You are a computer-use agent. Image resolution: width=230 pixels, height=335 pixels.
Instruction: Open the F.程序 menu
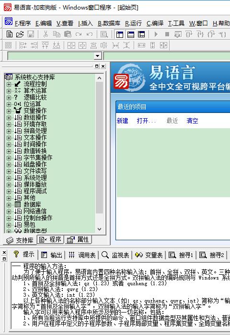pyautogui.click(x=23, y=23)
